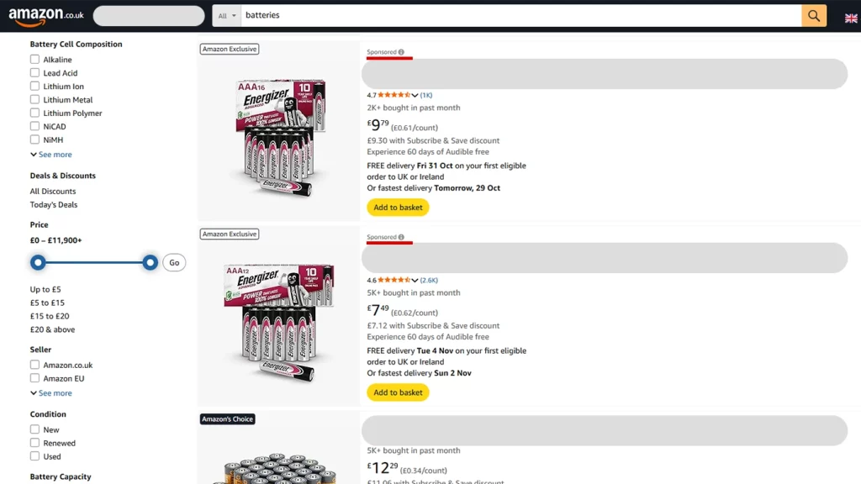The height and width of the screenshot is (484, 861).
Task: Click Add to basket on the first listing
Action: point(397,207)
